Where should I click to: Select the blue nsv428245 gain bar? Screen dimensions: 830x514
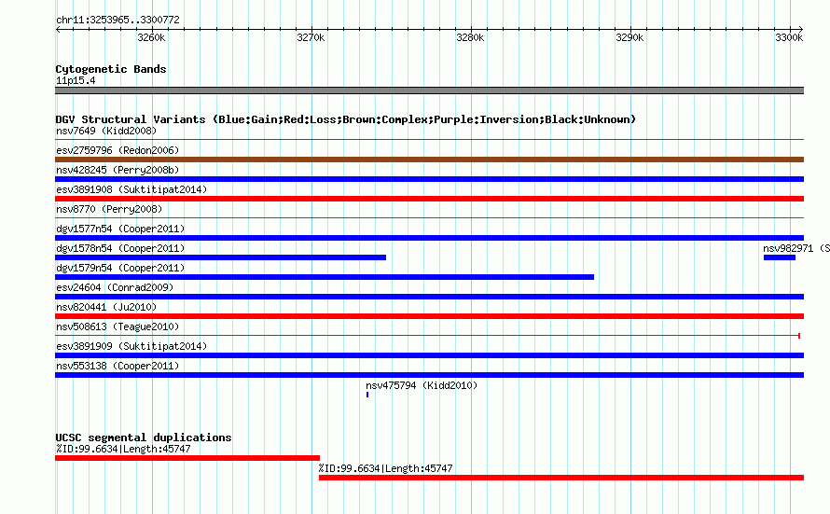(x=429, y=179)
